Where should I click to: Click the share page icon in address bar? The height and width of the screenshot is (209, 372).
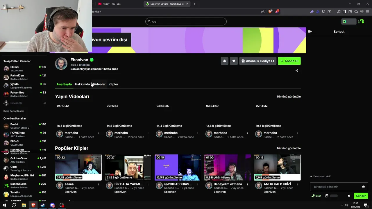(x=263, y=12)
